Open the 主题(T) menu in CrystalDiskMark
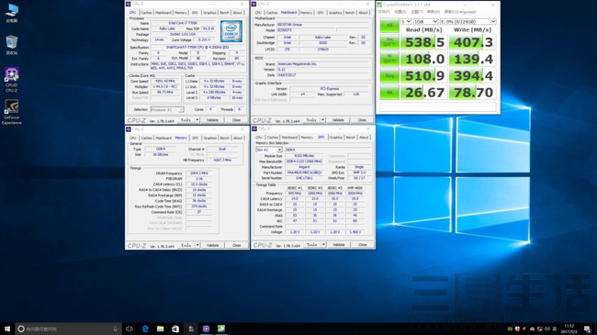This screenshot has width=597, height=335. pos(417,12)
